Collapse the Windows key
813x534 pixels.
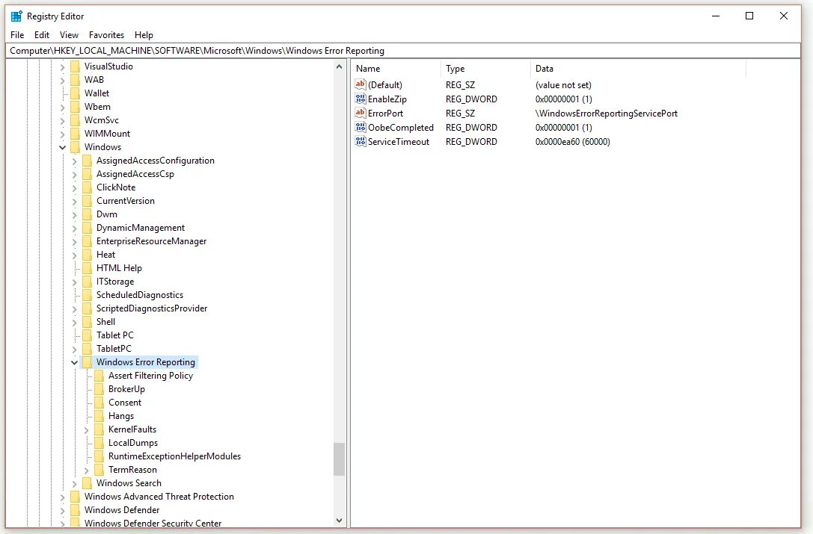(x=62, y=146)
